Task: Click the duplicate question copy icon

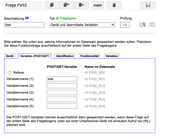Action: [52, 5]
